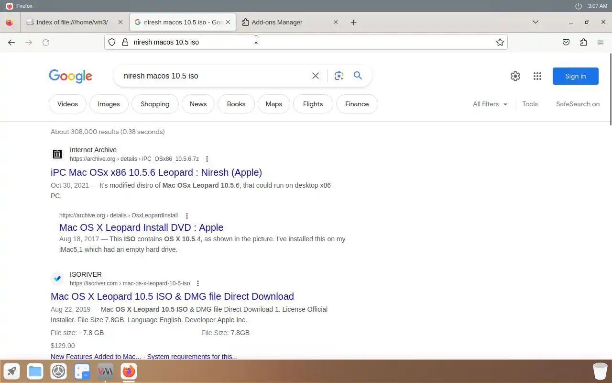The image size is (612, 383).
Task: Click the ISORIVER favicon
Action: (x=57, y=279)
